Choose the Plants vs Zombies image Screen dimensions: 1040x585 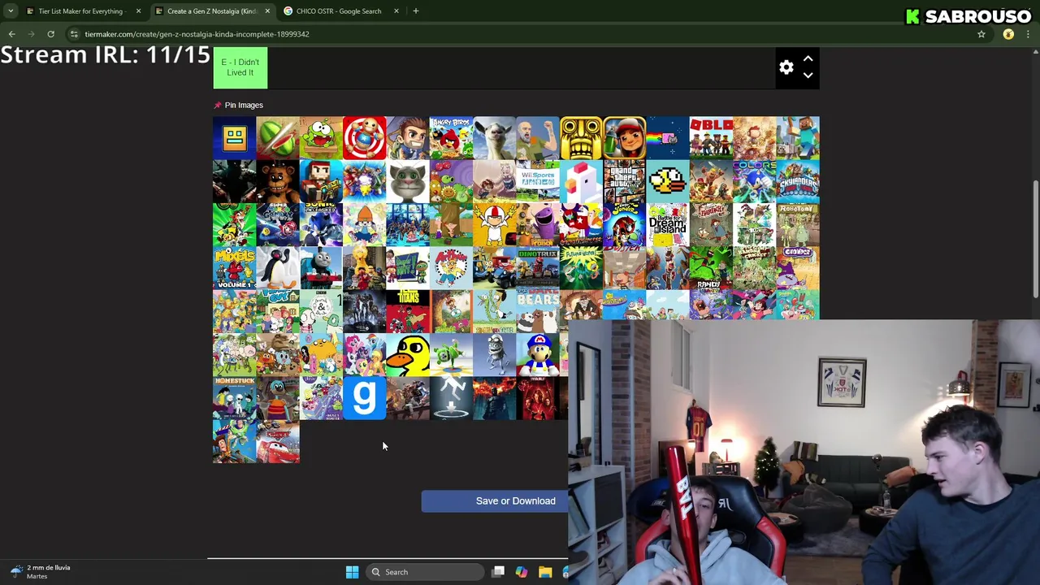451,181
